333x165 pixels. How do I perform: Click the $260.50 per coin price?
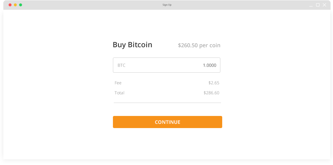199,45
